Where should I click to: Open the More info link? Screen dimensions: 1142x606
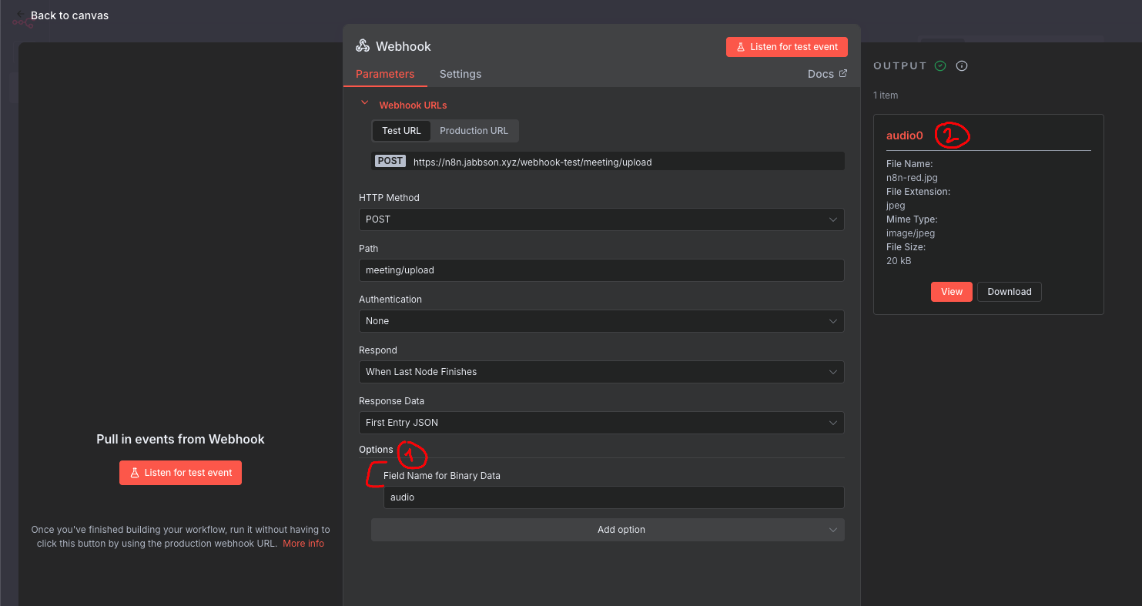[x=303, y=544]
